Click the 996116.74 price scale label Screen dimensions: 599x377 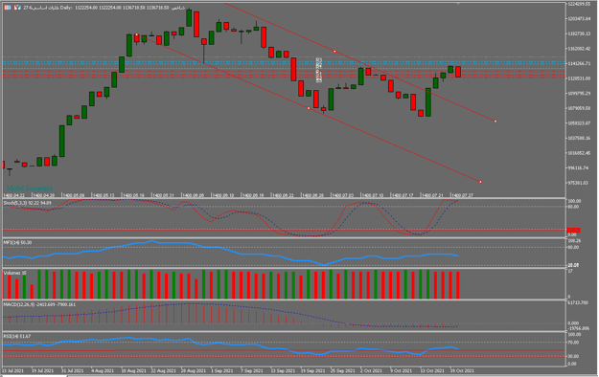[578, 167]
